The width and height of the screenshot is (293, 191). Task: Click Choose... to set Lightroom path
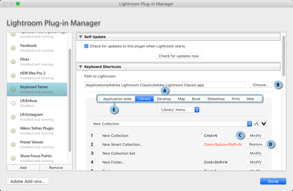(x=261, y=85)
